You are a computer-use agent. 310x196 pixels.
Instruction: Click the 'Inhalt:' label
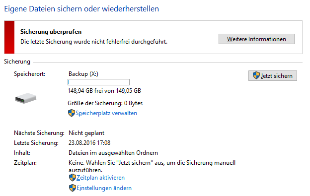(22, 153)
